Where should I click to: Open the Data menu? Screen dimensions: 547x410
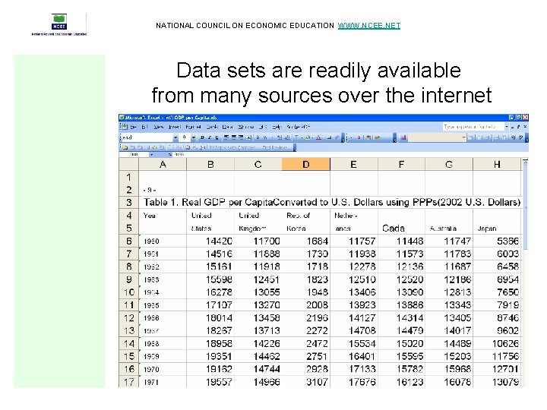click(x=227, y=128)
